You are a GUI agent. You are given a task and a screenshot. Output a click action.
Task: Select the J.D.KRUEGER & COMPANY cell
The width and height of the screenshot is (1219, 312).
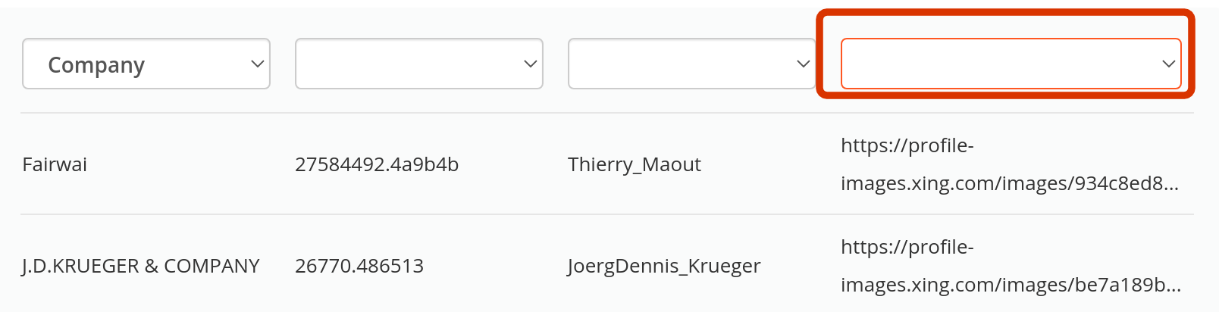pos(141,266)
